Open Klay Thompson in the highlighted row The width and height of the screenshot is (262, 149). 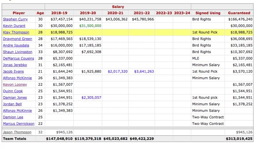(x=16, y=32)
